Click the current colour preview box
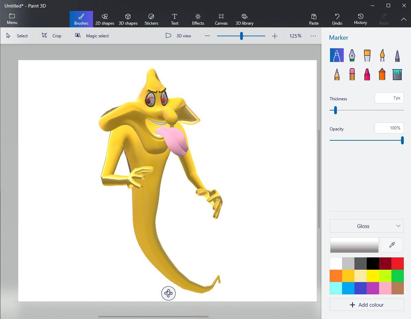411x319 pixels. [354, 245]
